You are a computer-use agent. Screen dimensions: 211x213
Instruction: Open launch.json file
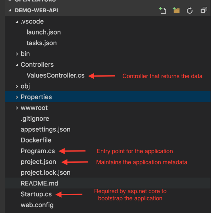44,32
